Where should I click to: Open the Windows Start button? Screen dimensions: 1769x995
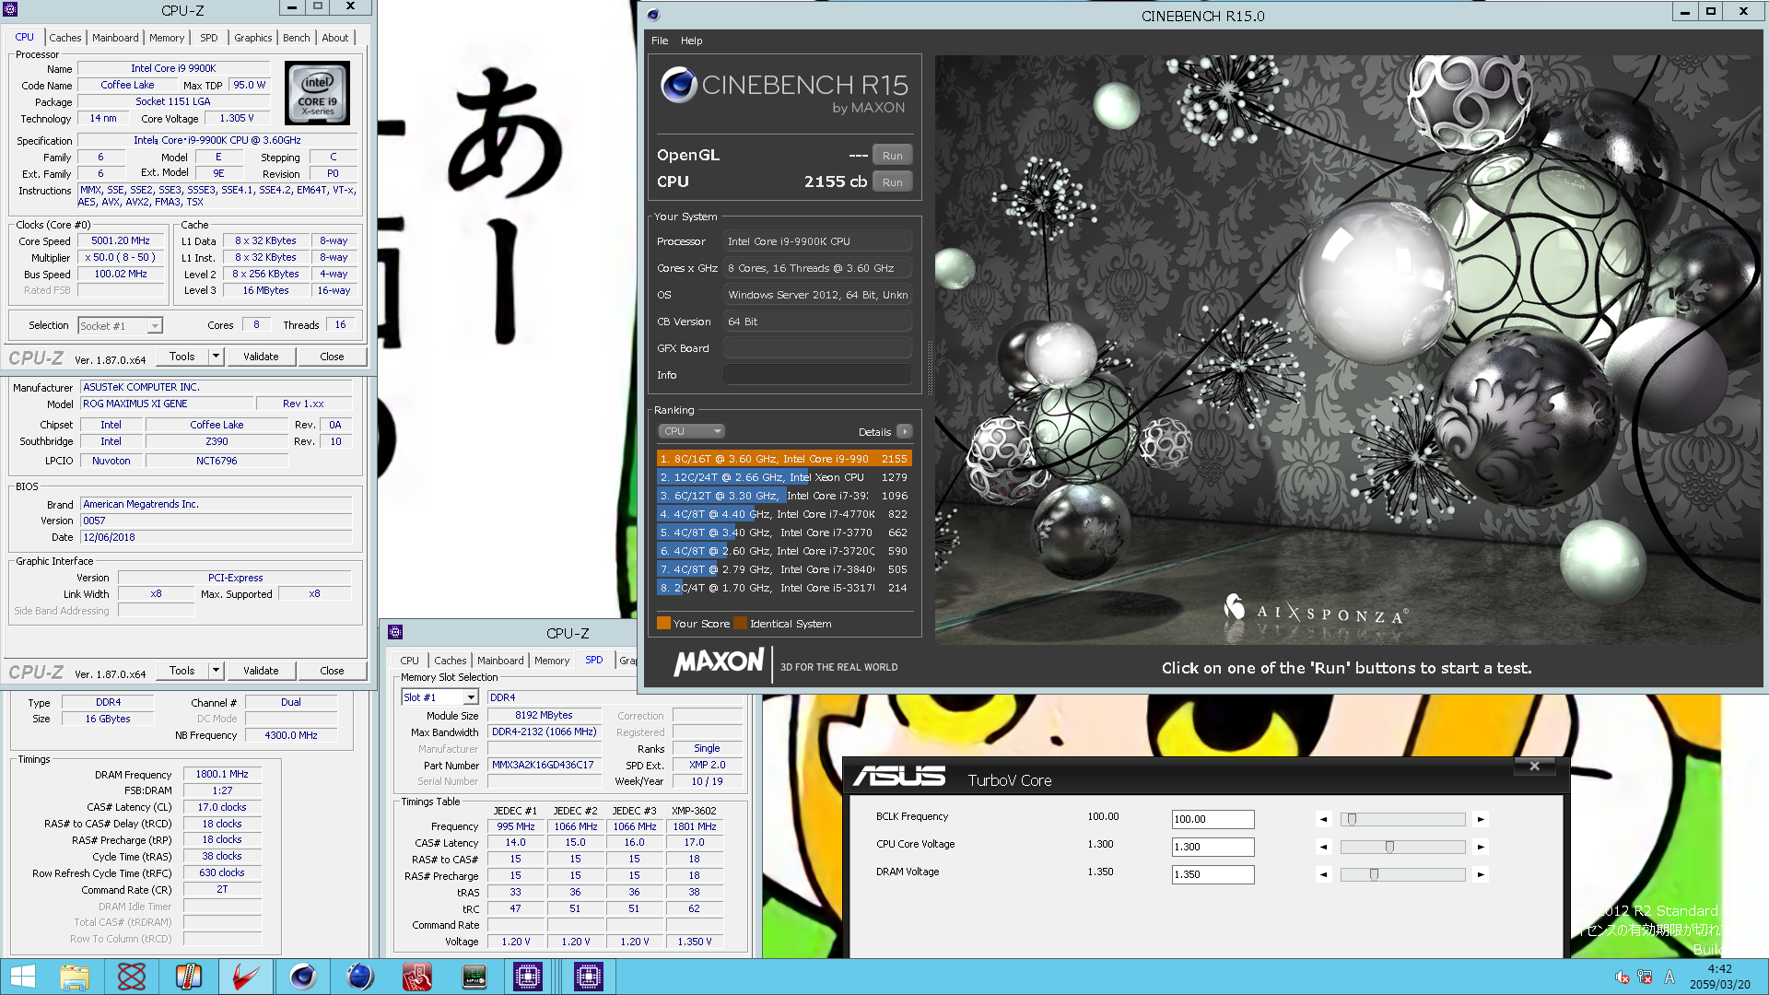[x=23, y=977]
